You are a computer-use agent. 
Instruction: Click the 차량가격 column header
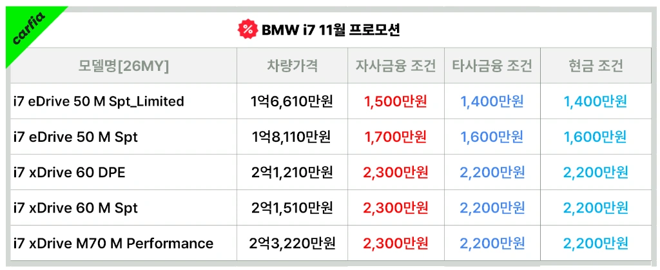[292, 66]
